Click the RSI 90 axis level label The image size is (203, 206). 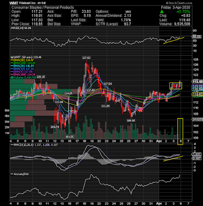pyautogui.click(x=195, y=31)
